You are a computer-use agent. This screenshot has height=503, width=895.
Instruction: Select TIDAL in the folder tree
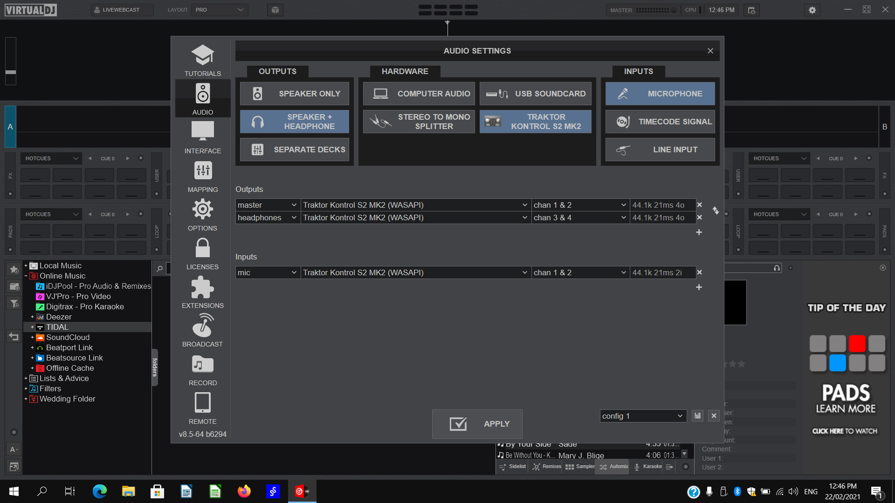[57, 327]
